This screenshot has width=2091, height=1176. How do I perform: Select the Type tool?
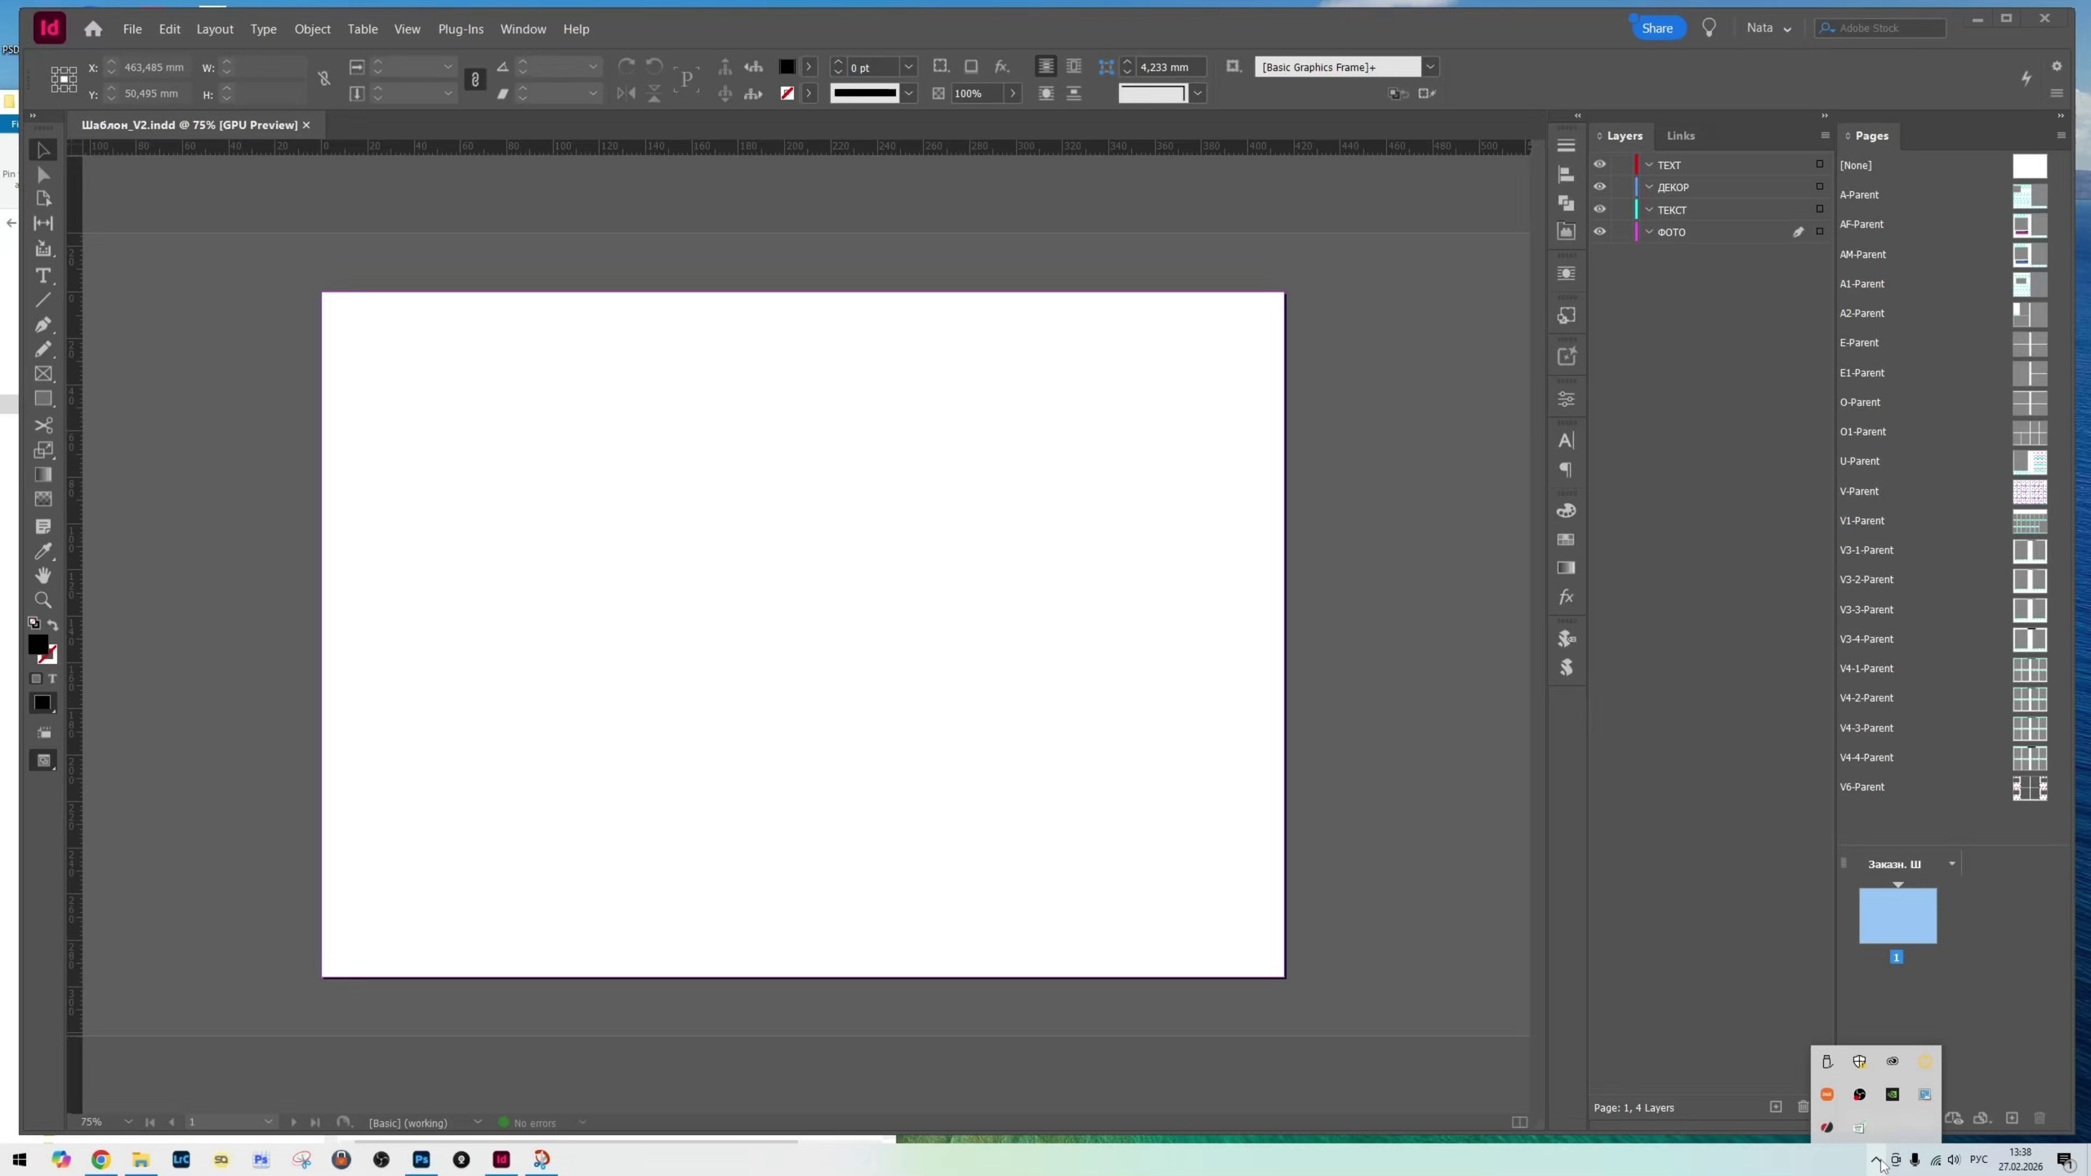click(43, 276)
